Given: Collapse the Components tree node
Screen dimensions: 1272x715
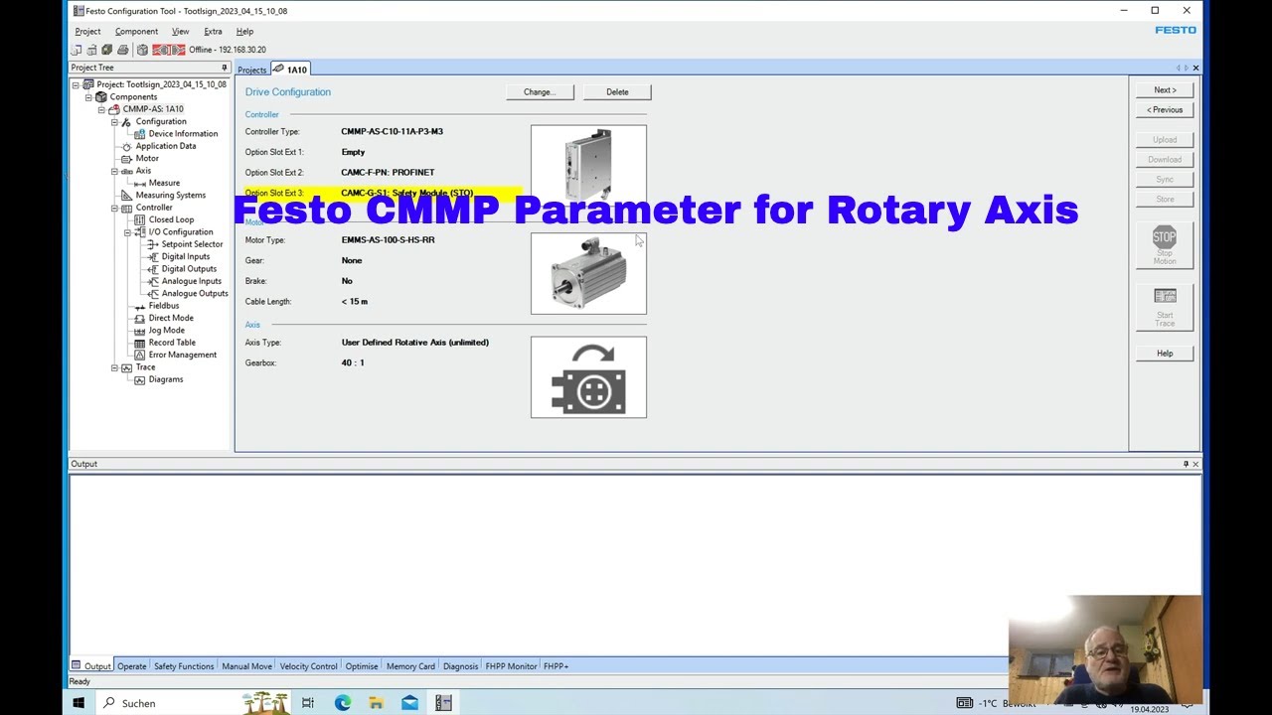Looking at the screenshot, I should 88,97.
